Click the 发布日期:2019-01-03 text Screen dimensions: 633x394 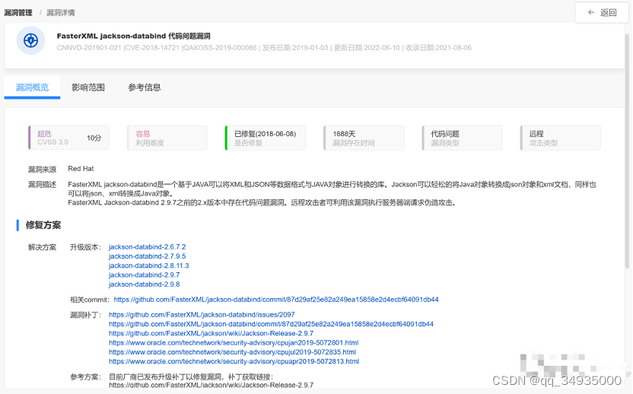tap(295, 48)
